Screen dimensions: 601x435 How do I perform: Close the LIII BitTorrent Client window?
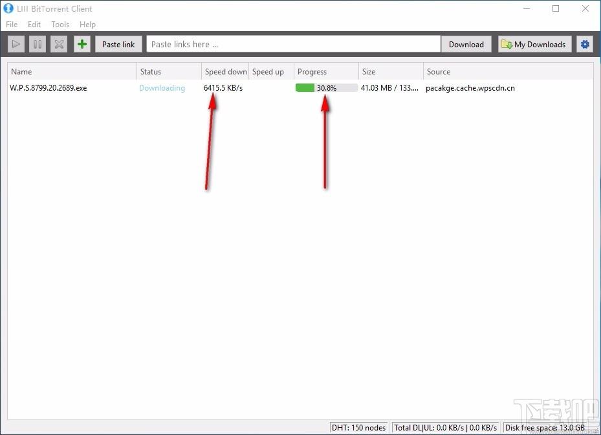pyautogui.click(x=585, y=8)
